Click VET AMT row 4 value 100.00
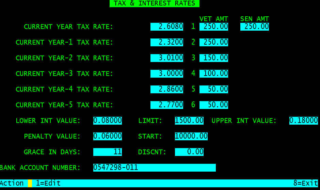The width and height of the screenshot is (320, 190). click(214, 74)
